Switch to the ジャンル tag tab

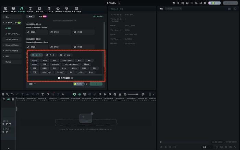coord(65,55)
